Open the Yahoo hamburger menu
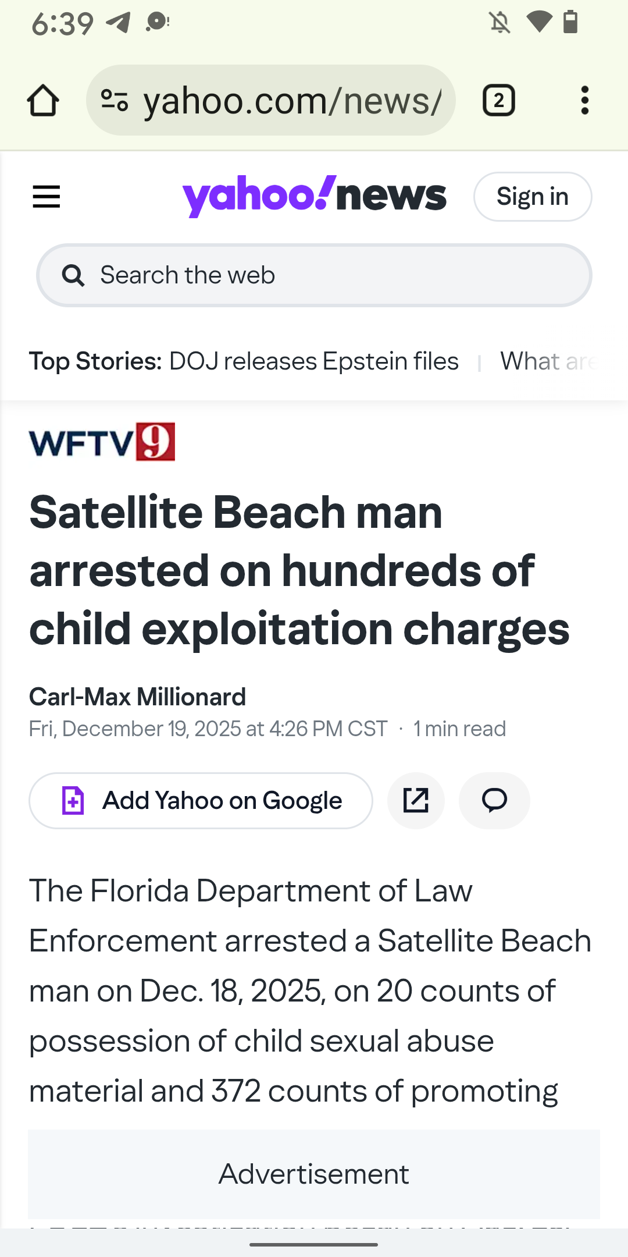Image resolution: width=628 pixels, height=1257 pixels. (x=47, y=197)
